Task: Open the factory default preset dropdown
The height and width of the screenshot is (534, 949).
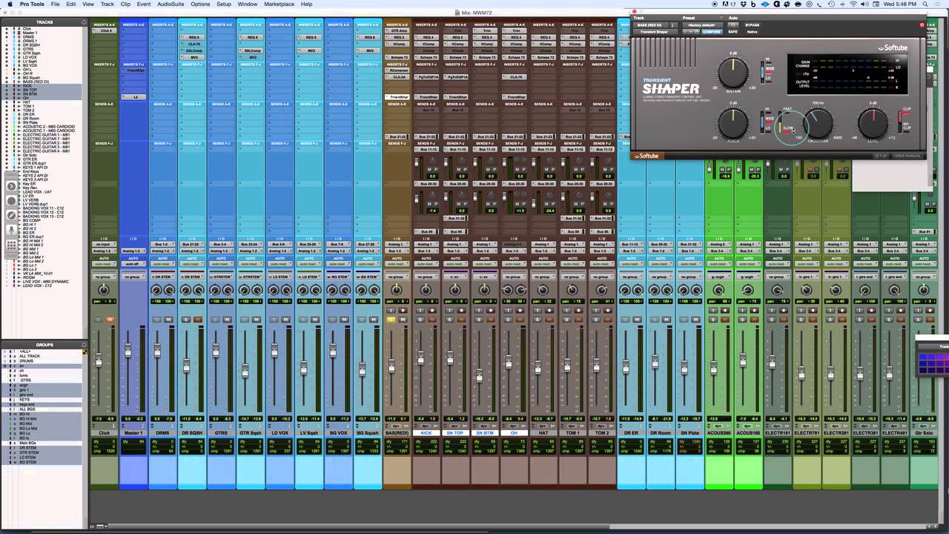Action: point(701,25)
